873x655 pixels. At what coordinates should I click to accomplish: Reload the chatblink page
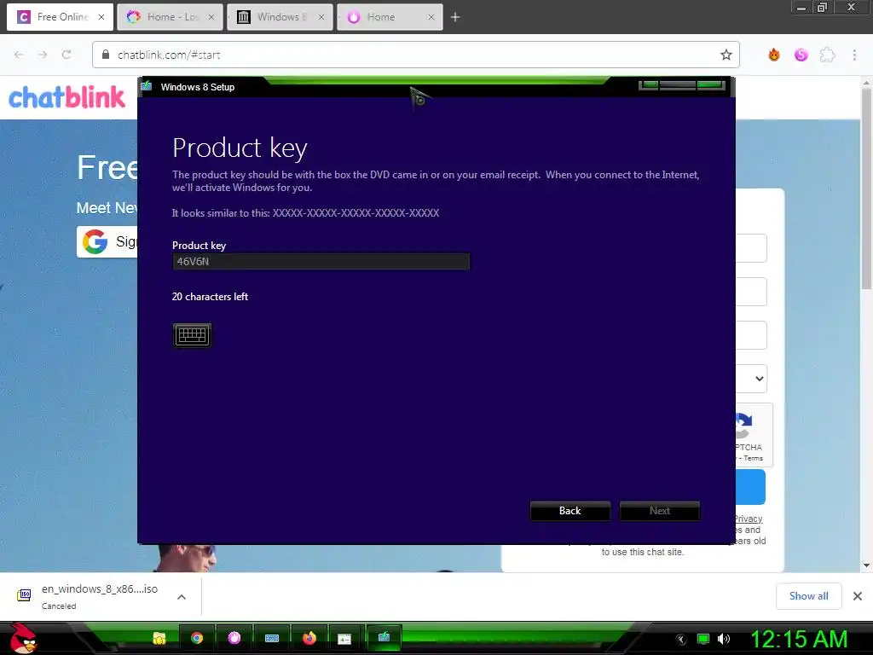pyautogui.click(x=66, y=55)
